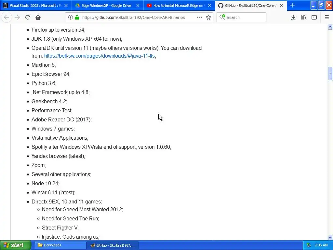
Task: Click the 9:06 AM taskbar clock
Action: (321, 245)
